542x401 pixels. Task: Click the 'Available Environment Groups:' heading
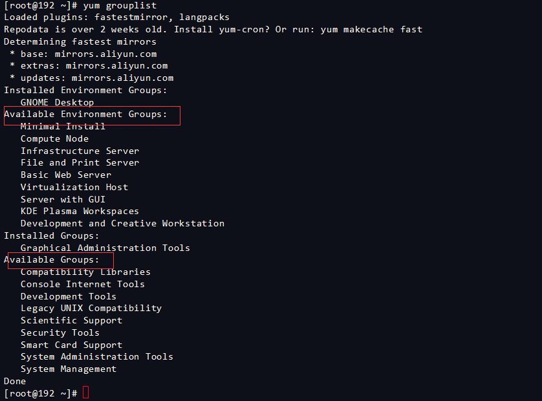click(x=85, y=114)
